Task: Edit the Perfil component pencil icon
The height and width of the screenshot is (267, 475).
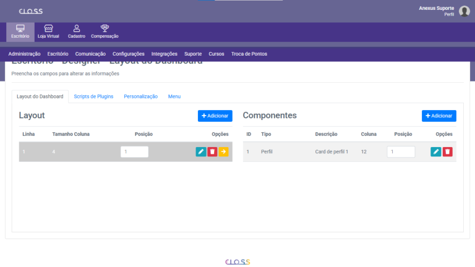Action: 436,151
